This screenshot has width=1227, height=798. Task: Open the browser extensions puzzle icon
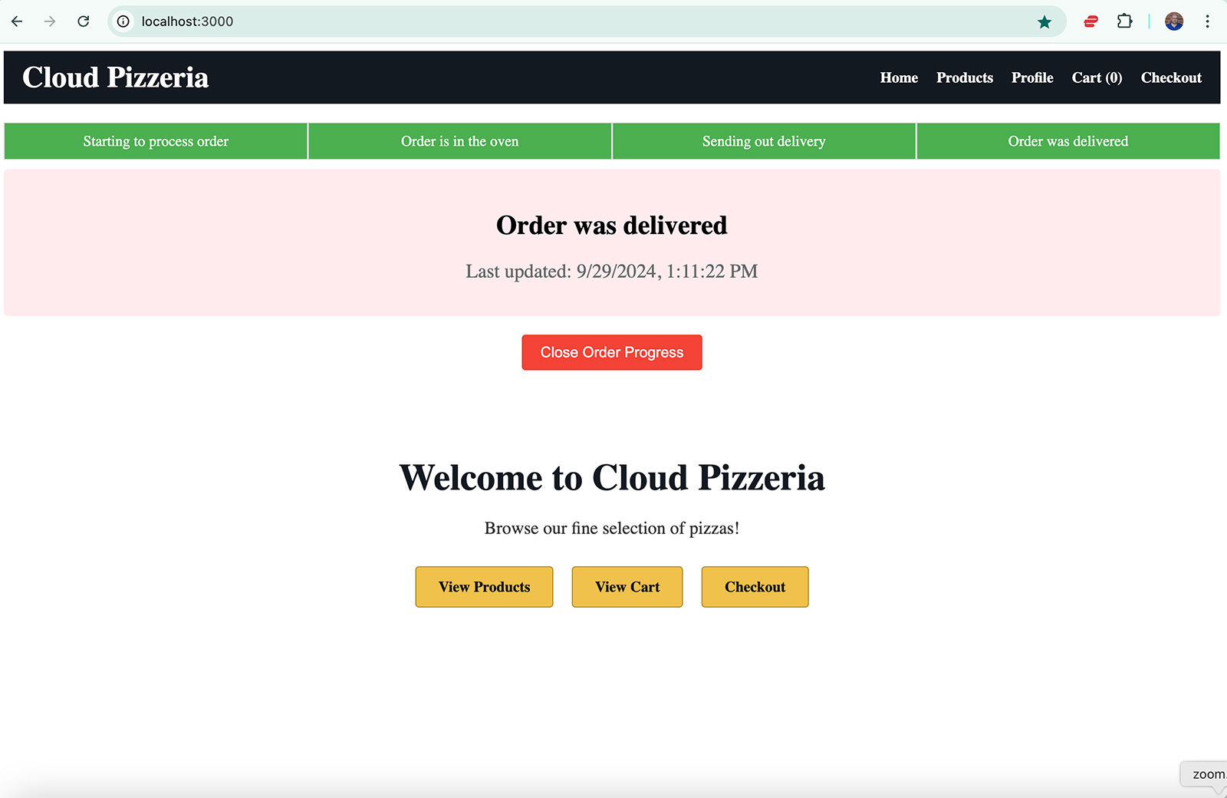coord(1124,21)
